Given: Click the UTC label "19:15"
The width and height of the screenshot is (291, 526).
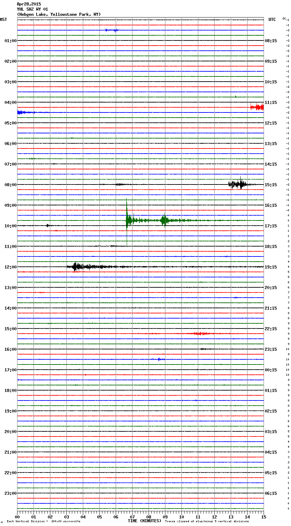Looking at the screenshot, I should (x=271, y=267).
